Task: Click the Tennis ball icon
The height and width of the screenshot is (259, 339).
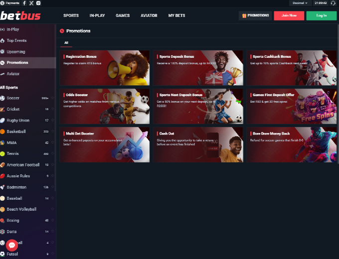Action: [2, 154]
